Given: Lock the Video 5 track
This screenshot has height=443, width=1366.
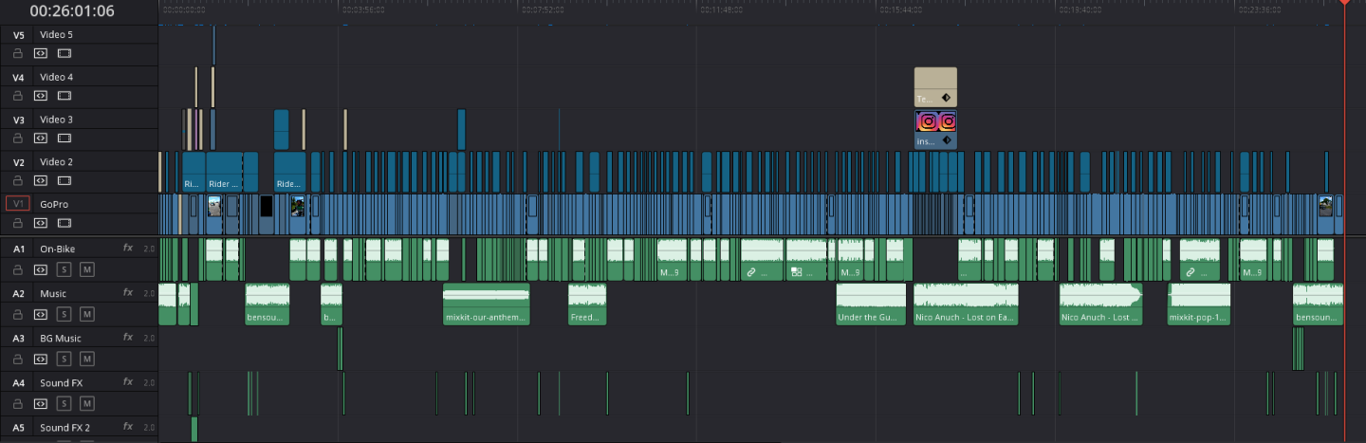Looking at the screenshot, I should pos(17,53).
